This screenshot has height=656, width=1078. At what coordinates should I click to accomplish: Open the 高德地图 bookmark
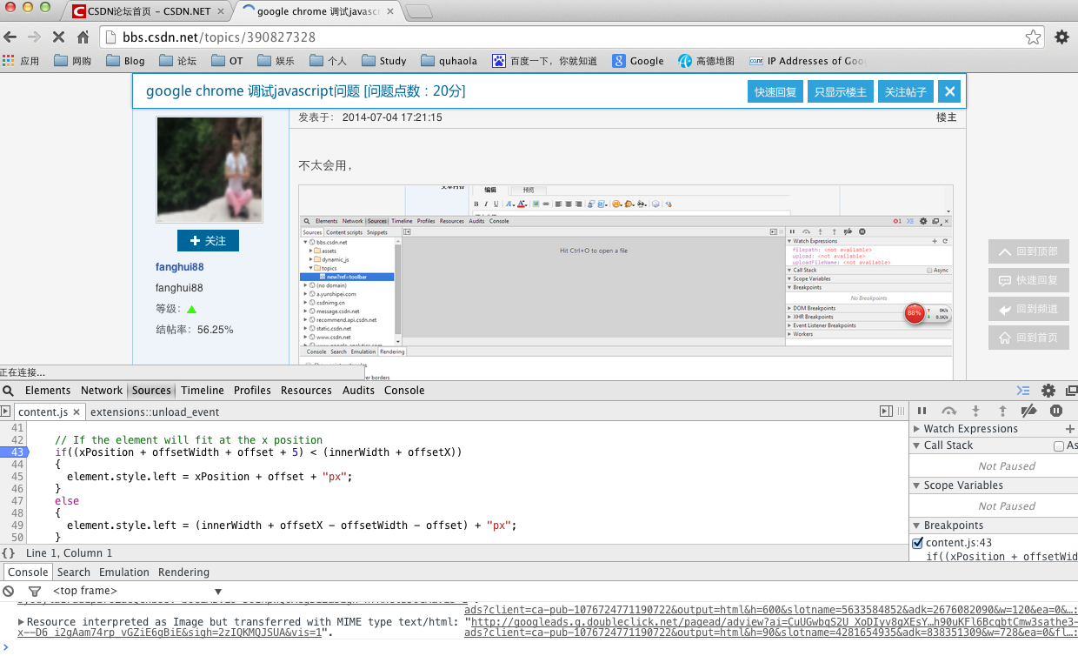(x=706, y=61)
